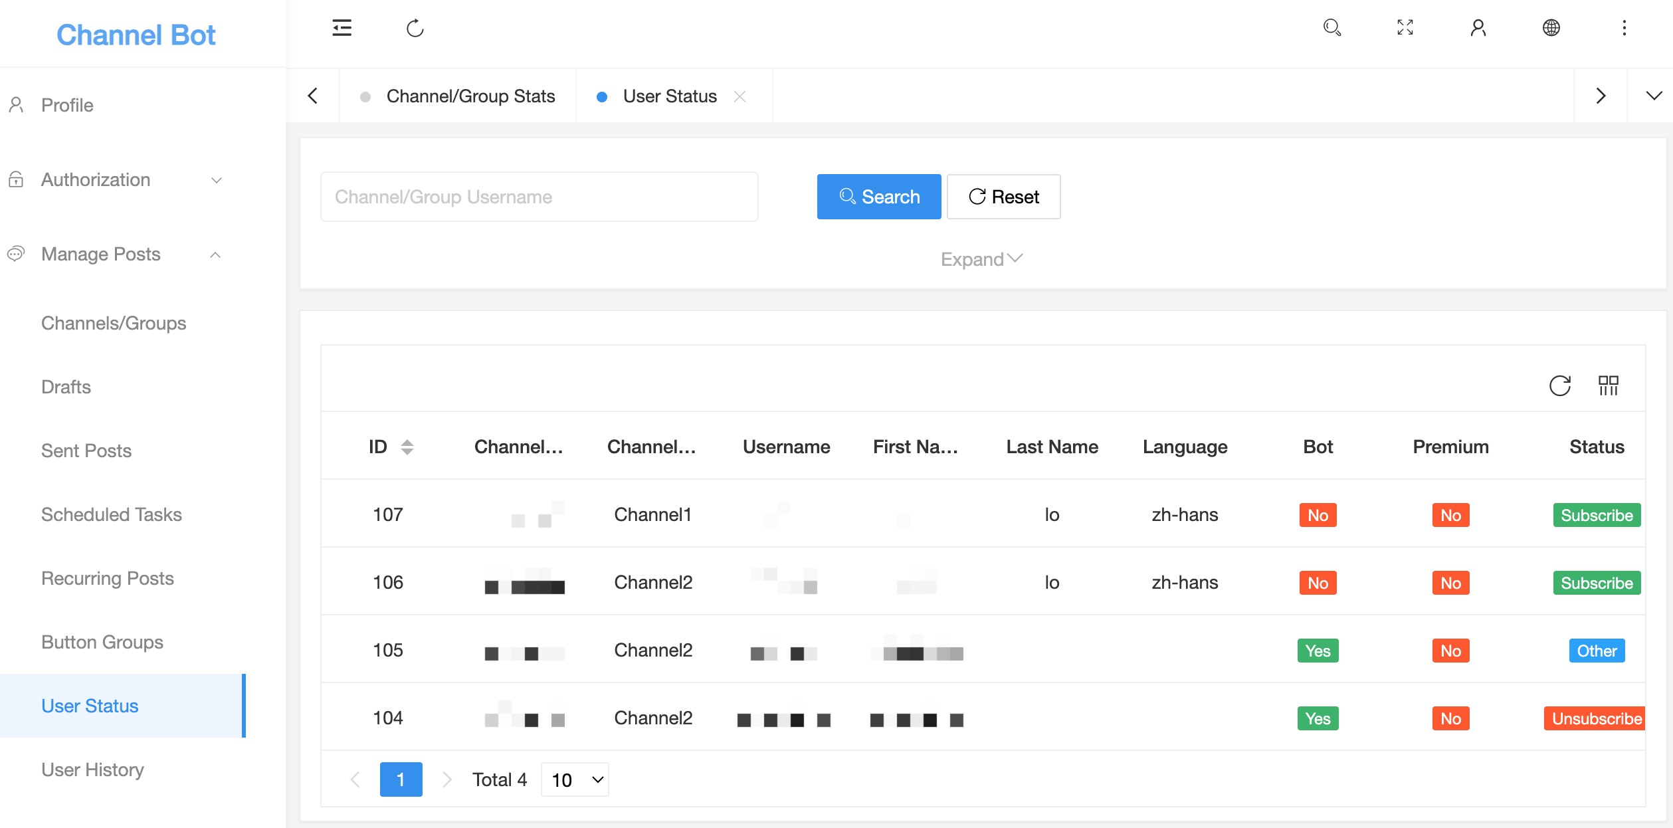Go to page 1 in pagination
This screenshot has height=828, width=1673.
(401, 779)
